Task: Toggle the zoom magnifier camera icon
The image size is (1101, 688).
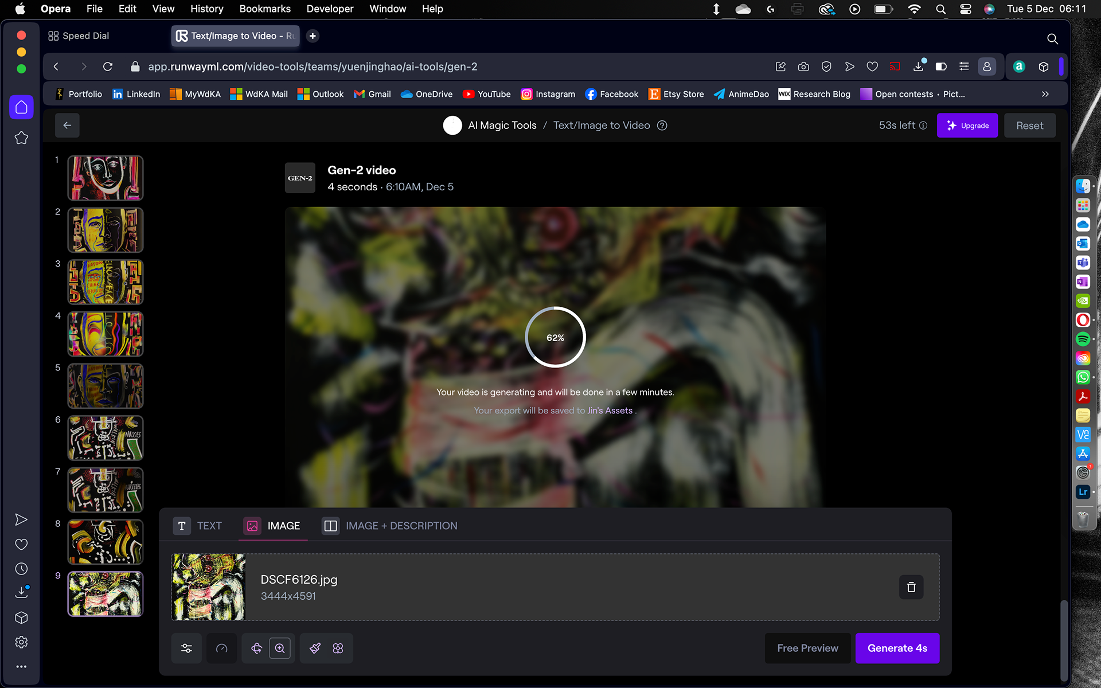Action: click(280, 648)
